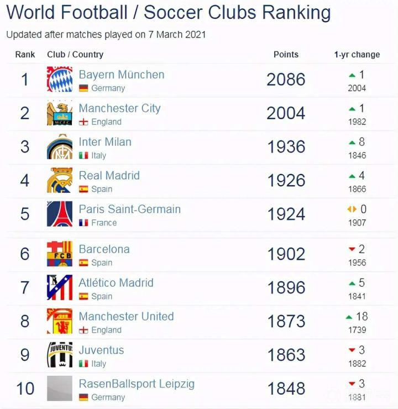Viewport: 398px width, 409px height.
Task: Open the Bayern München club link
Action: tap(122, 75)
